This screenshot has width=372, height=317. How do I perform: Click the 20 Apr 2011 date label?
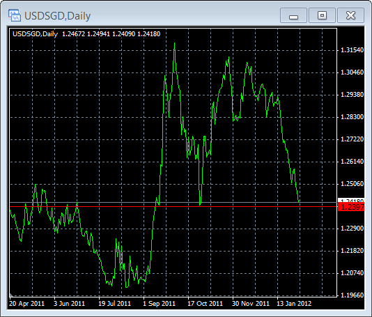(x=26, y=304)
